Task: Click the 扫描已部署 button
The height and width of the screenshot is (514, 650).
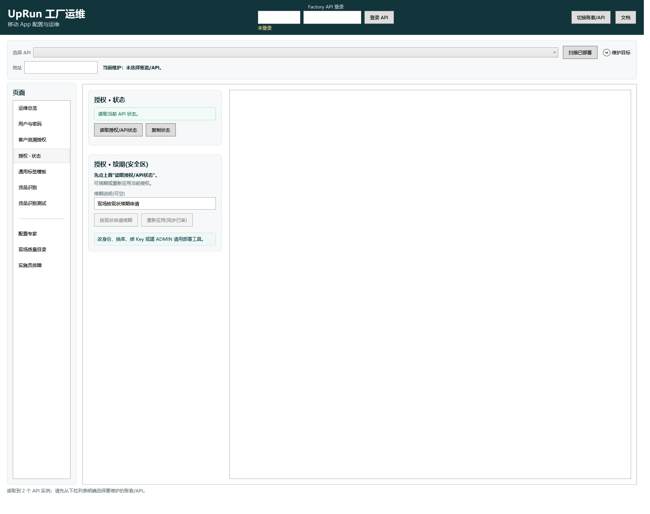Action: [580, 52]
